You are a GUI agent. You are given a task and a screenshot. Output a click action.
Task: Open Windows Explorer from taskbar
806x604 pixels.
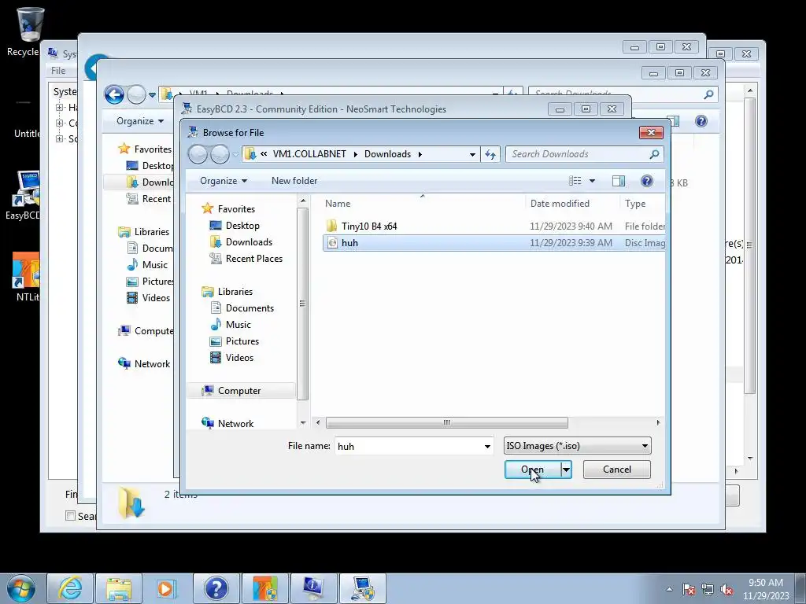(119, 588)
